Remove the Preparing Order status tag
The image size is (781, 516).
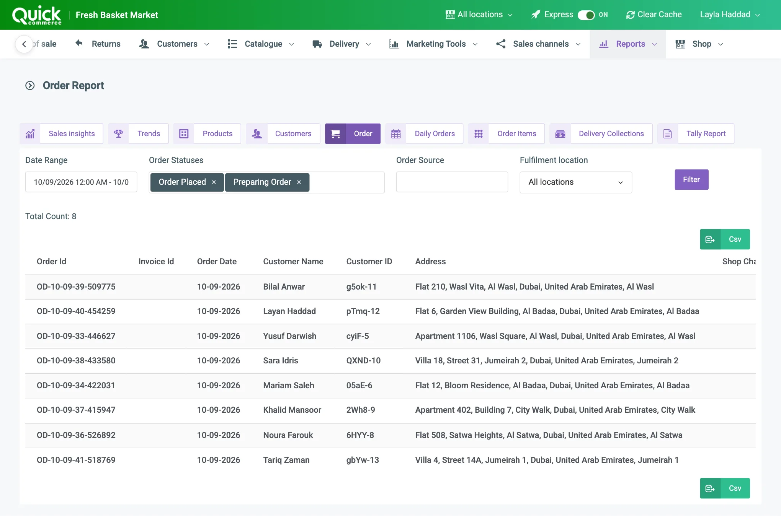pyautogui.click(x=299, y=182)
